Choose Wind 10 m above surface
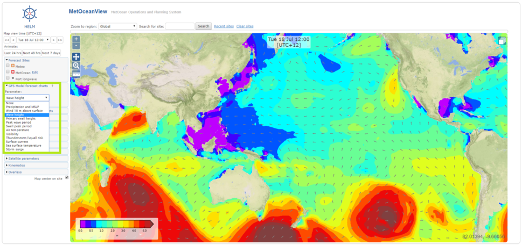 27,111
